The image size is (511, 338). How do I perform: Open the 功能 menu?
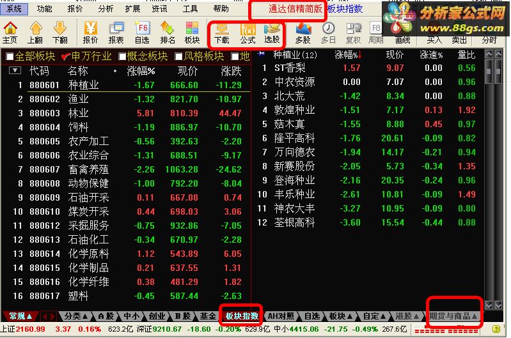[x=44, y=9]
